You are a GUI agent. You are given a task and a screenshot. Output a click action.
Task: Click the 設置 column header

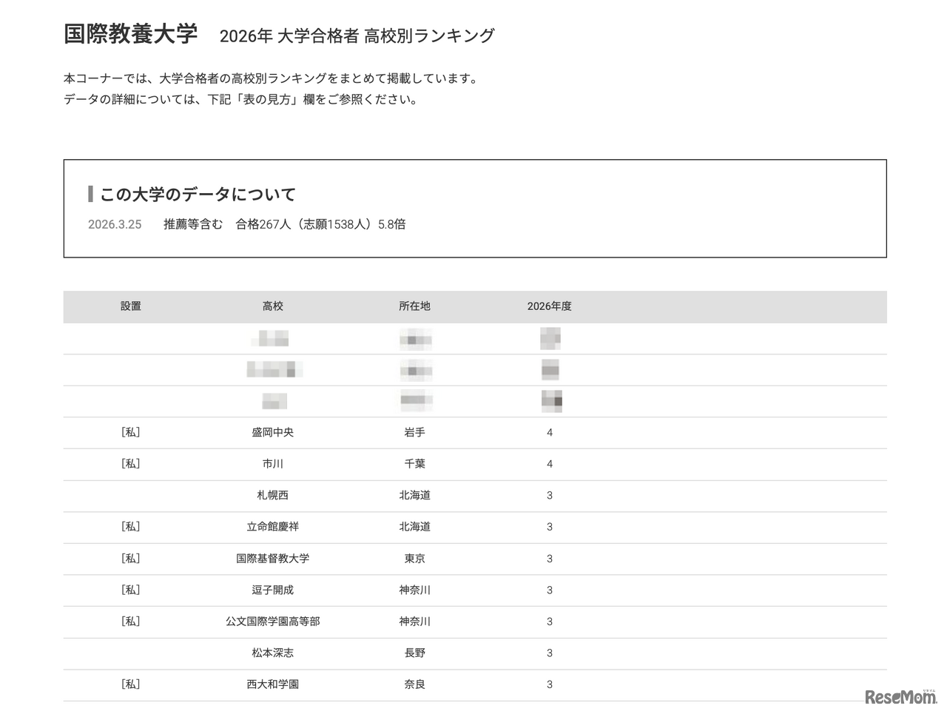pos(131,306)
